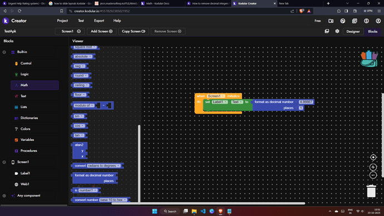This screenshot has height=216, width=384.
Task: Select the Text blocks category
Action: click(35, 96)
